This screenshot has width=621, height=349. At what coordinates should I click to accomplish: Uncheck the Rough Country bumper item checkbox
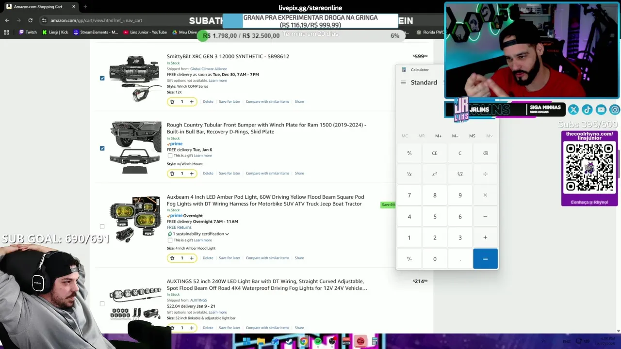pos(102,148)
